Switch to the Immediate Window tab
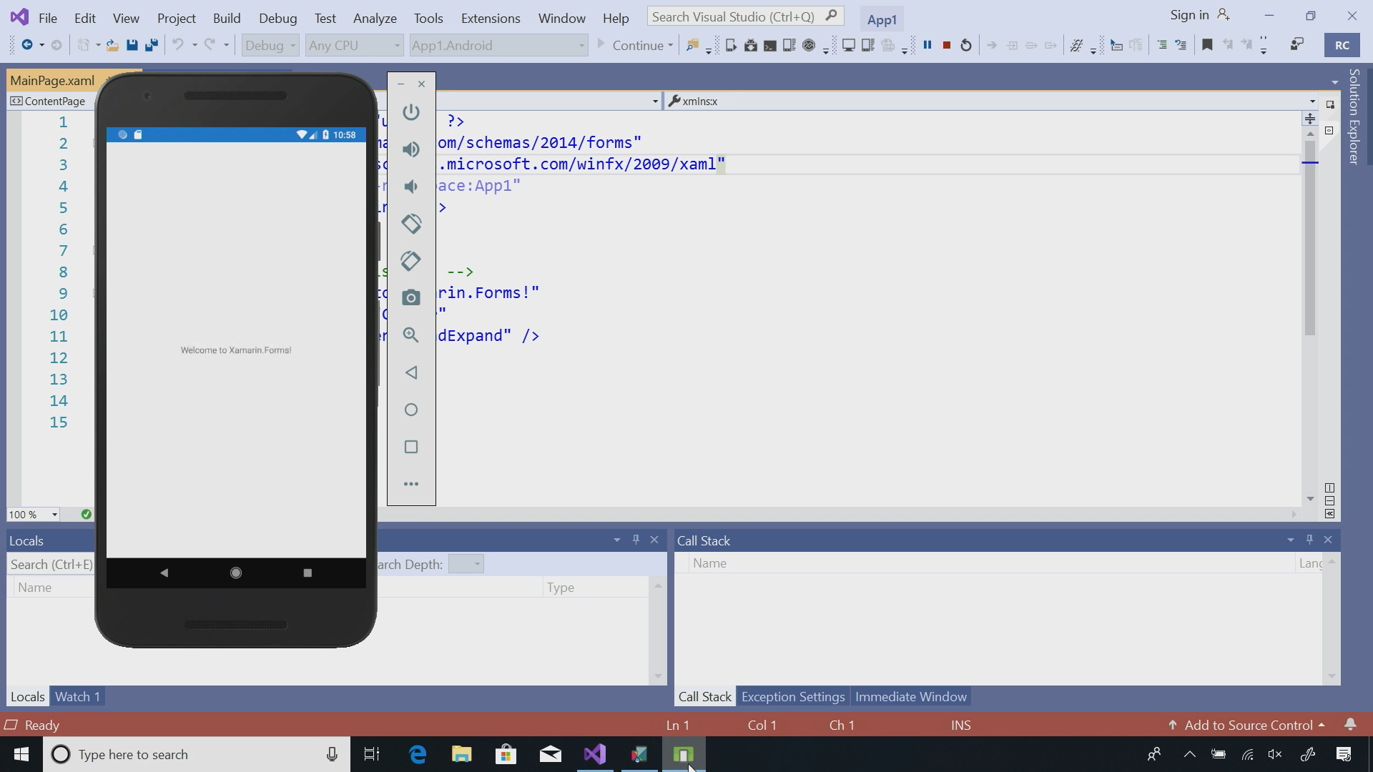1373x772 pixels. pyautogui.click(x=910, y=696)
